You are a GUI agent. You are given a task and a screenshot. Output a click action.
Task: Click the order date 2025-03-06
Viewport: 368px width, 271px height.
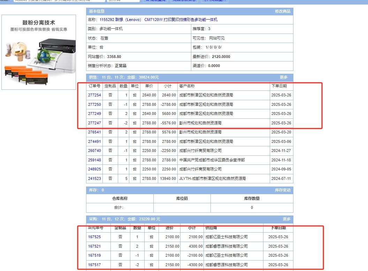pos(281,141)
